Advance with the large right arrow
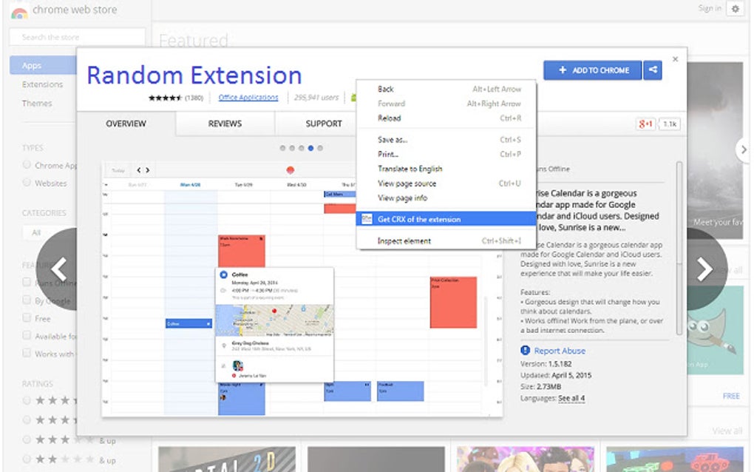Viewport: 754px width, 472px height. click(705, 269)
